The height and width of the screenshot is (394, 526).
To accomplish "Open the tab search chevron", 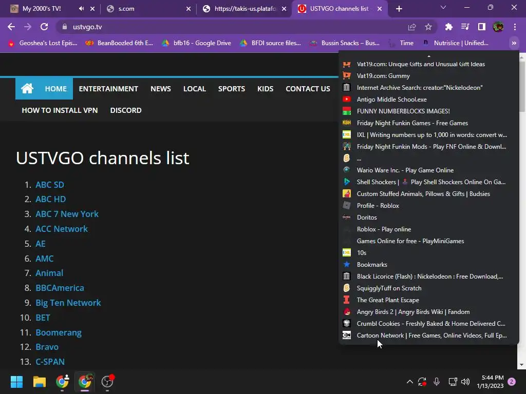I will click(443, 7).
